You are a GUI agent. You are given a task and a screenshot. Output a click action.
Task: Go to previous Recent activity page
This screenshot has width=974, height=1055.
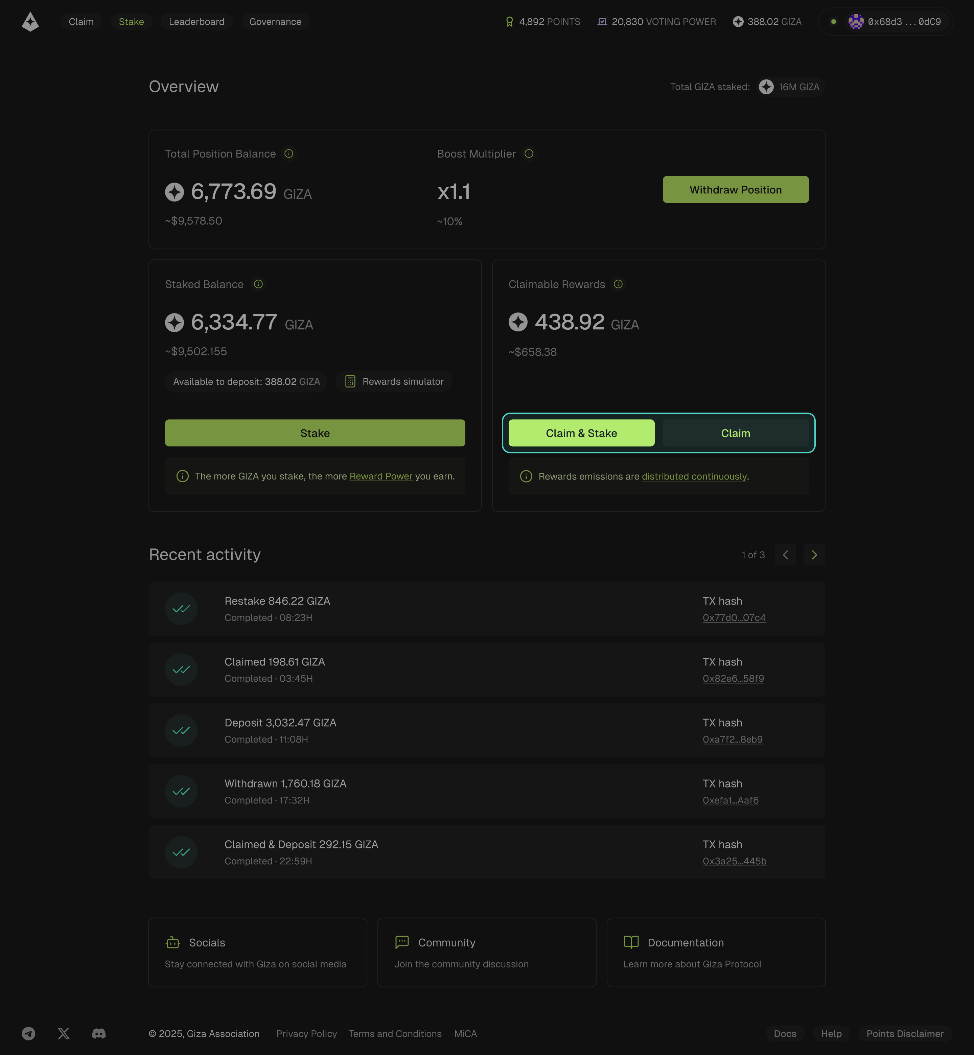coord(785,555)
